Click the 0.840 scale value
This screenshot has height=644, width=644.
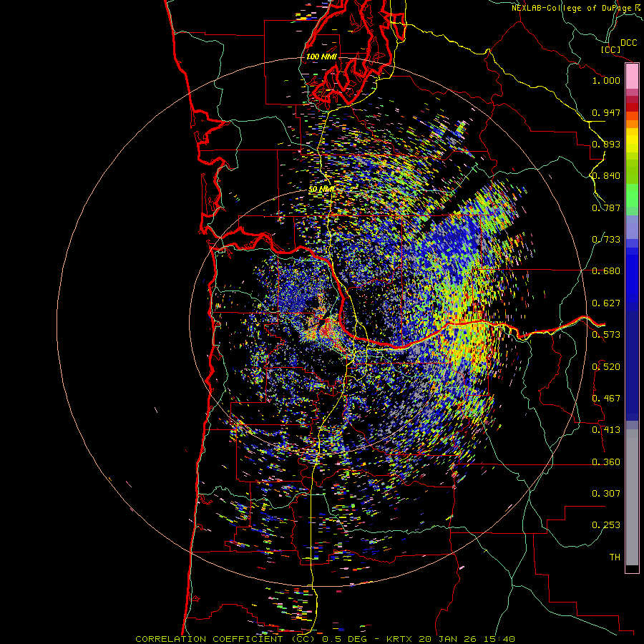point(606,176)
